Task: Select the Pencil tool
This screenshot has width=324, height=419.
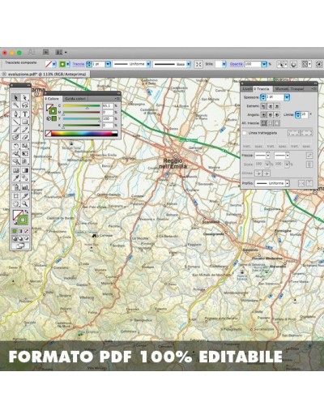Action: (25, 130)
